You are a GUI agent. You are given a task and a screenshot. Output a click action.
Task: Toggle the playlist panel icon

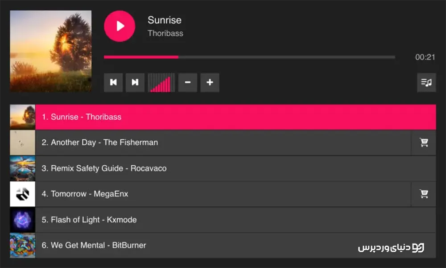click(x=426, y=83)
